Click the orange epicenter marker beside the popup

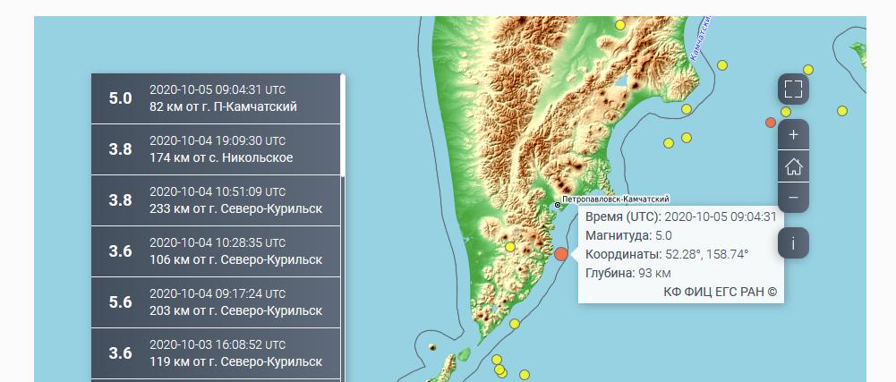(x=561, y=254)
